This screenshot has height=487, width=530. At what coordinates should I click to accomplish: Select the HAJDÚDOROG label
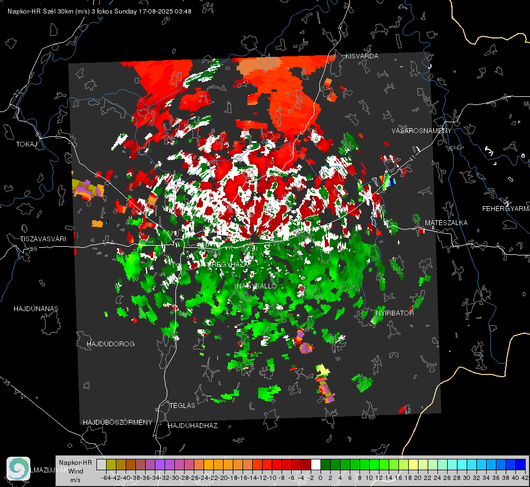110,344
